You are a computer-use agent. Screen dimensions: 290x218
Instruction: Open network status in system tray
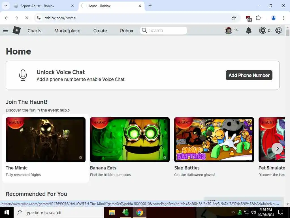(247, 212)
